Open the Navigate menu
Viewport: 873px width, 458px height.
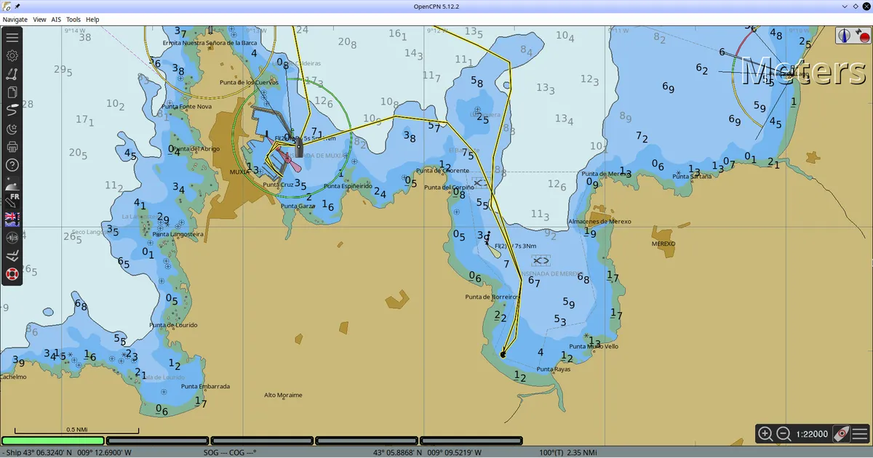click(x=15, y=20)
